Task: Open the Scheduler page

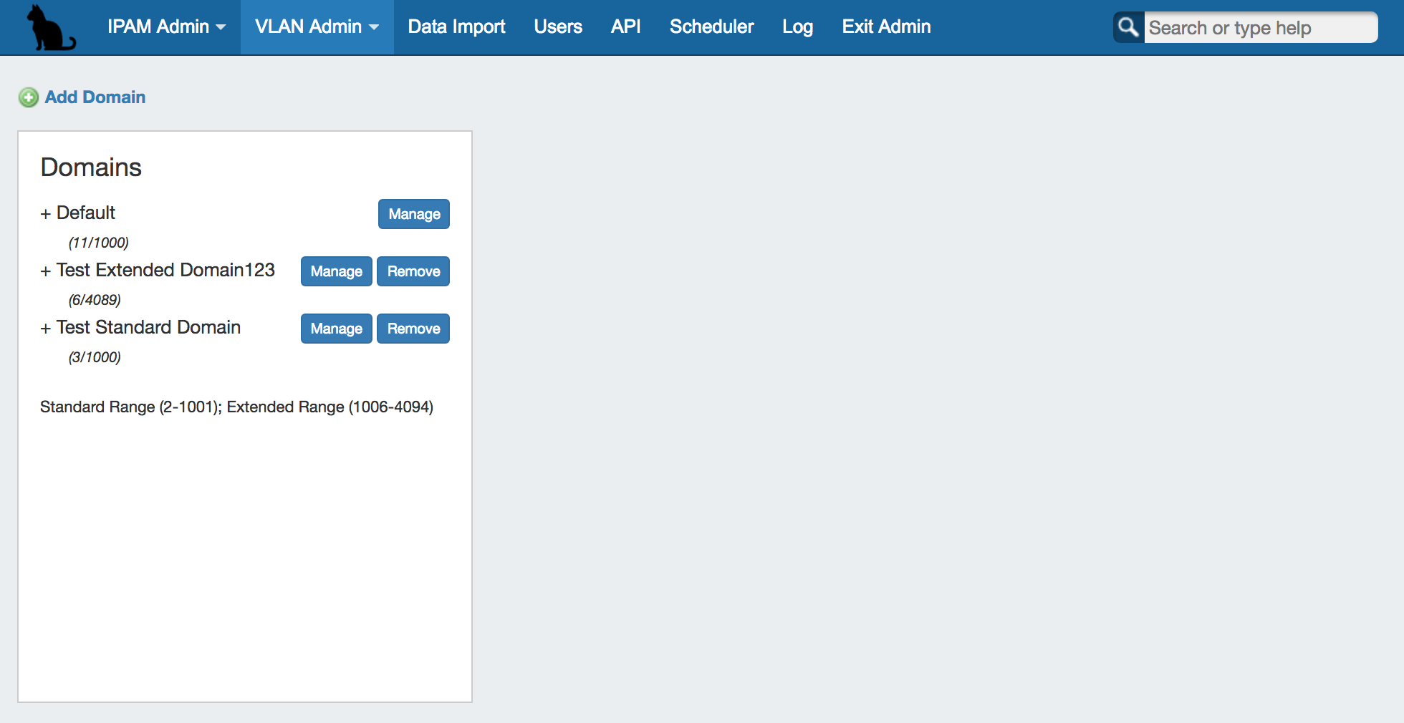Action: coord(711,27)
